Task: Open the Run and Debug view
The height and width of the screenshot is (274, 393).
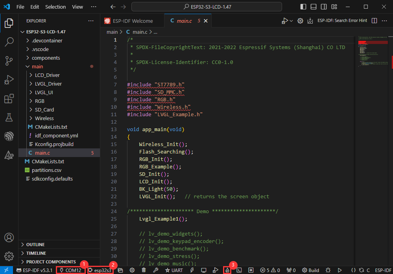Action: click(9, 80)
